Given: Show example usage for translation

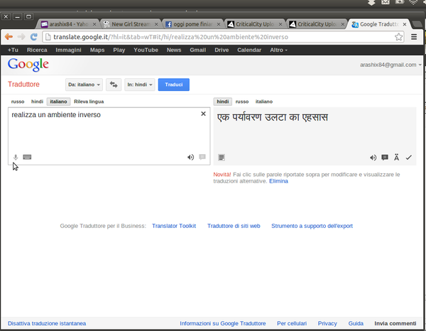Looking at the screenshot, I should 385,158.
